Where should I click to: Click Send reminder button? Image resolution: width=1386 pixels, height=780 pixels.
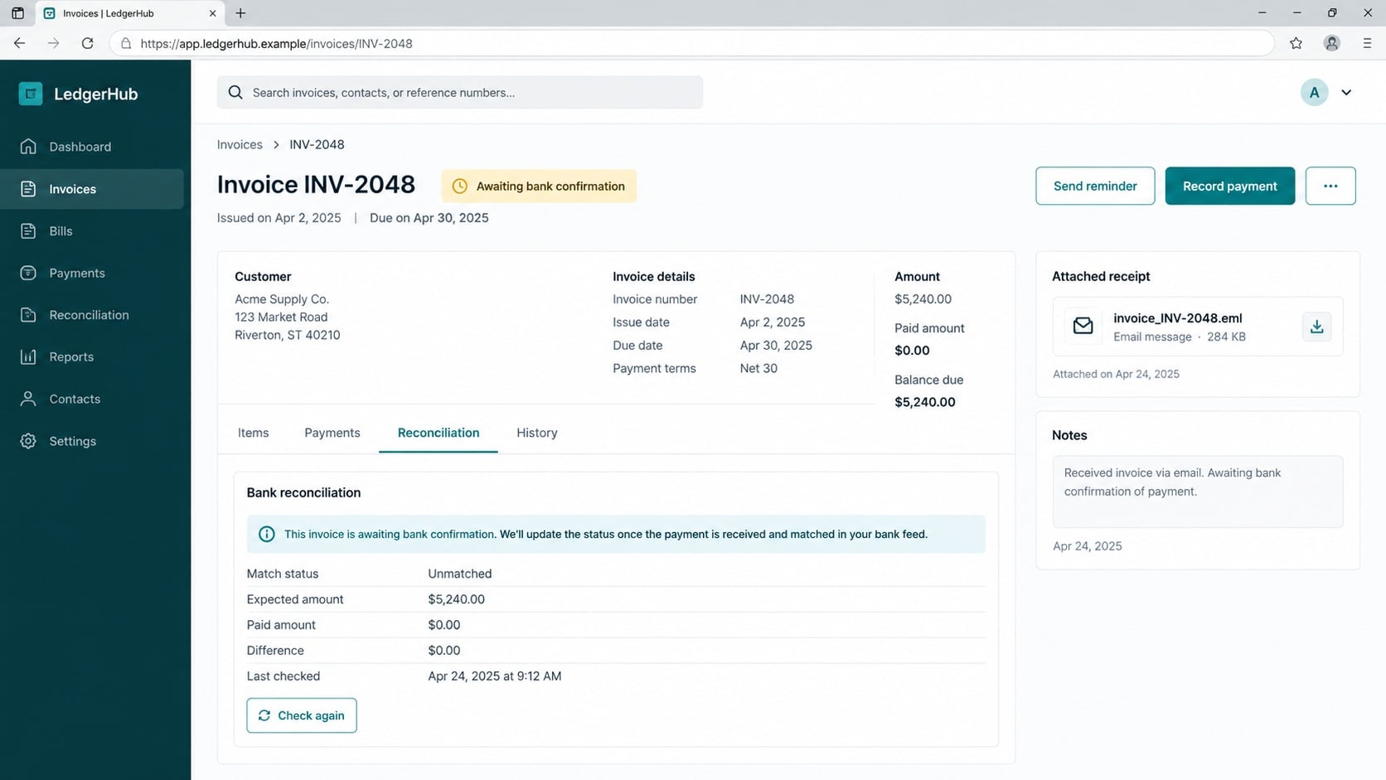click(1095, 186)
